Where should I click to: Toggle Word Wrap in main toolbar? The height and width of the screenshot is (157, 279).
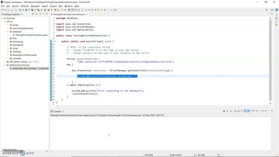(75, 10)
